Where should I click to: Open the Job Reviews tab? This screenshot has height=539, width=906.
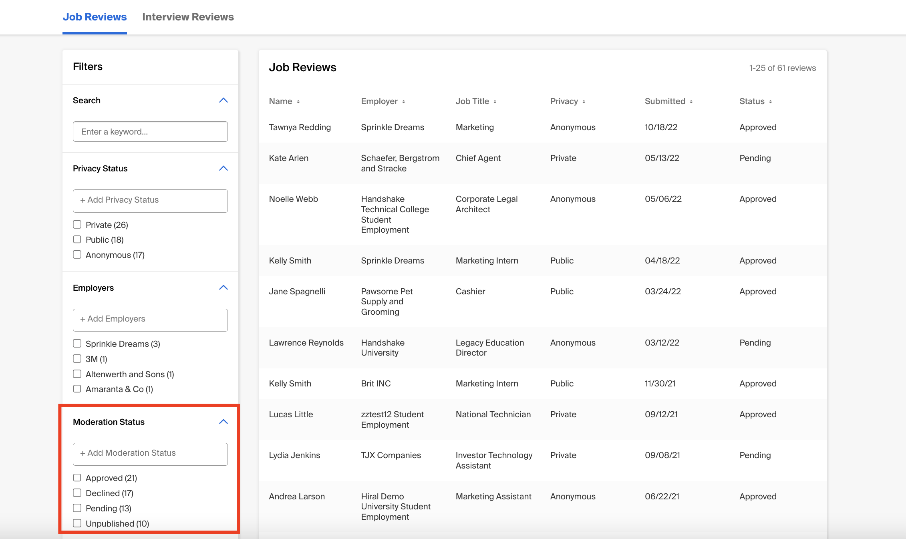tap(95, 17)
